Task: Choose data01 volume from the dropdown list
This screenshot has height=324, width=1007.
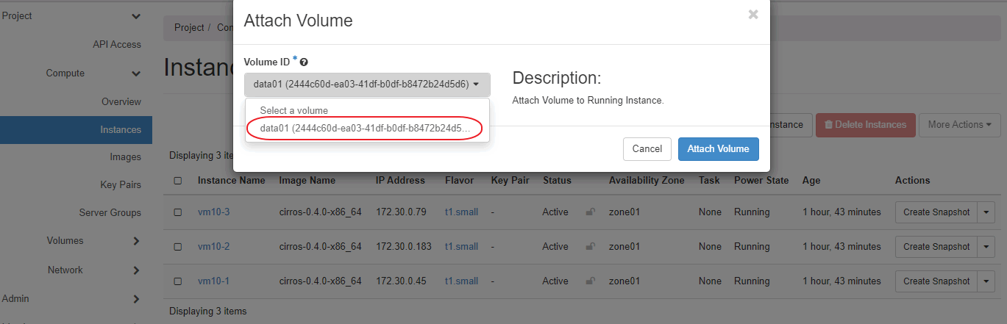Action: pos(364,129)
